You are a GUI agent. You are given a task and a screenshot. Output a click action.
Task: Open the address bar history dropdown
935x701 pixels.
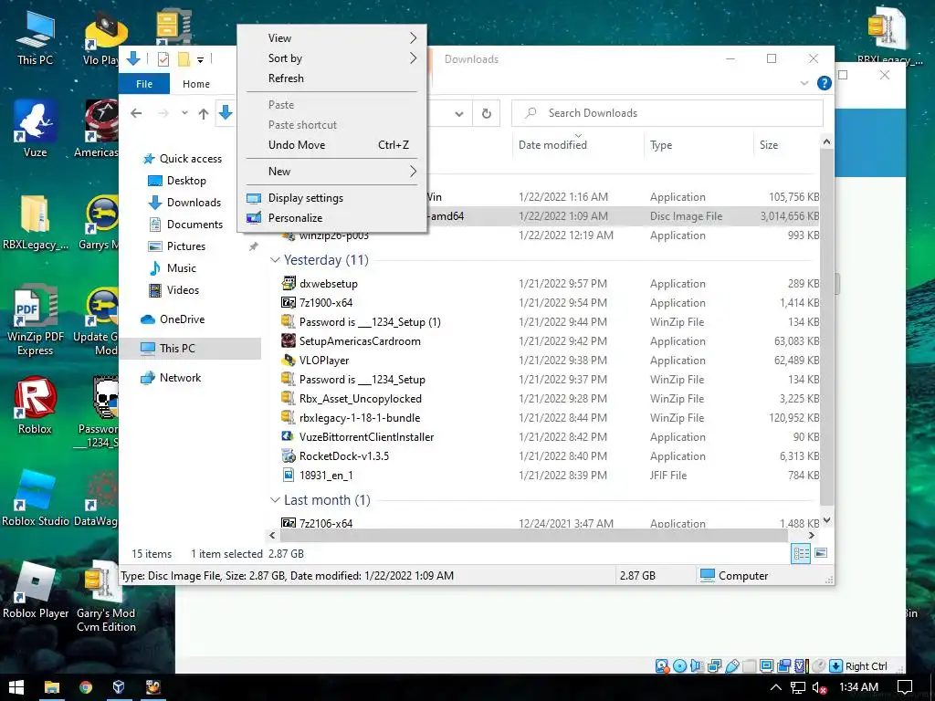click(459, 113)
